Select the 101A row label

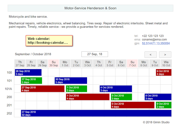click(8, 89)
